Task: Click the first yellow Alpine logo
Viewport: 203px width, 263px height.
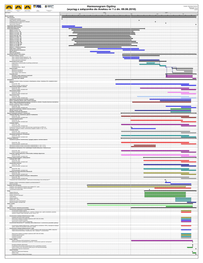Action: pos(7,5)
